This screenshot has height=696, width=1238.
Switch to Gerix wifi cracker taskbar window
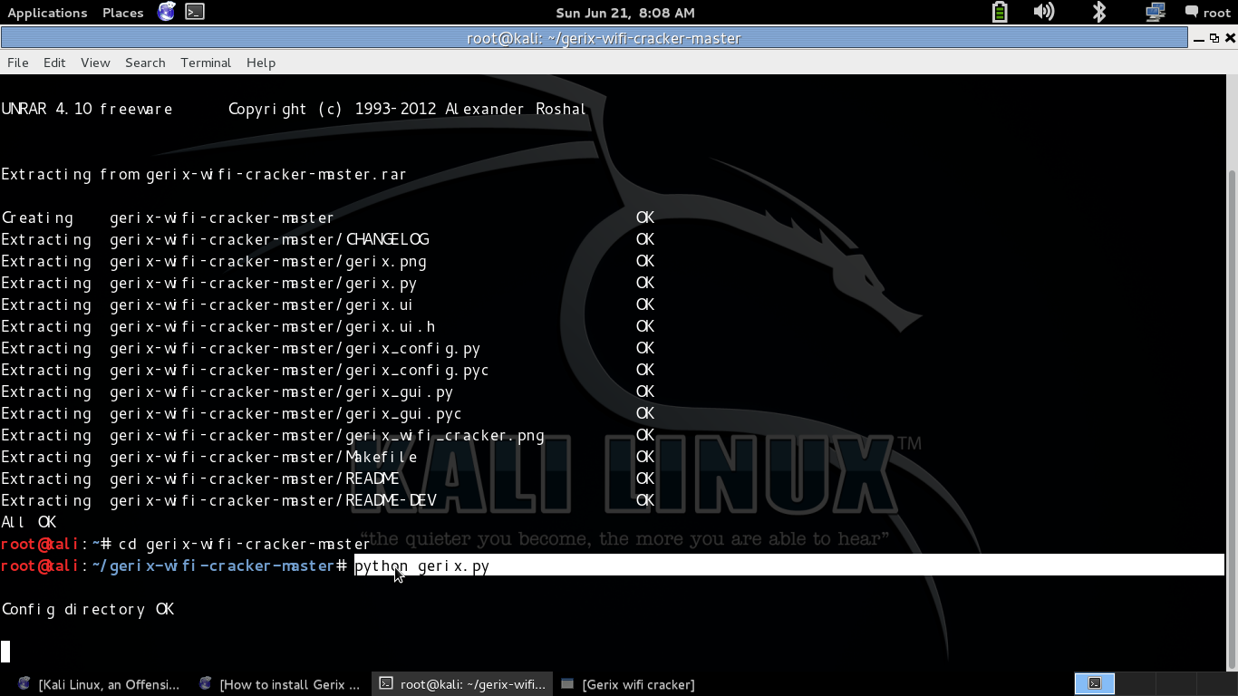click(x=628, y=684)
